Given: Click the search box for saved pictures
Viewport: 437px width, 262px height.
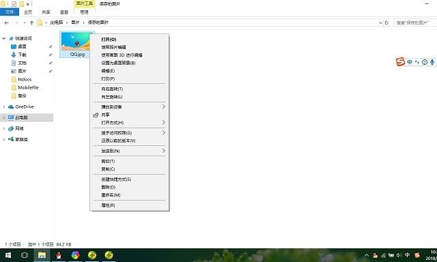Looking at the screenshot, I should point(415,23).
